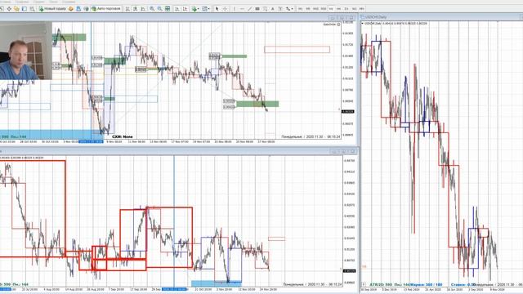Switch timeframe to M15
The image size is (523, 294).
click(x=315, y=9)
